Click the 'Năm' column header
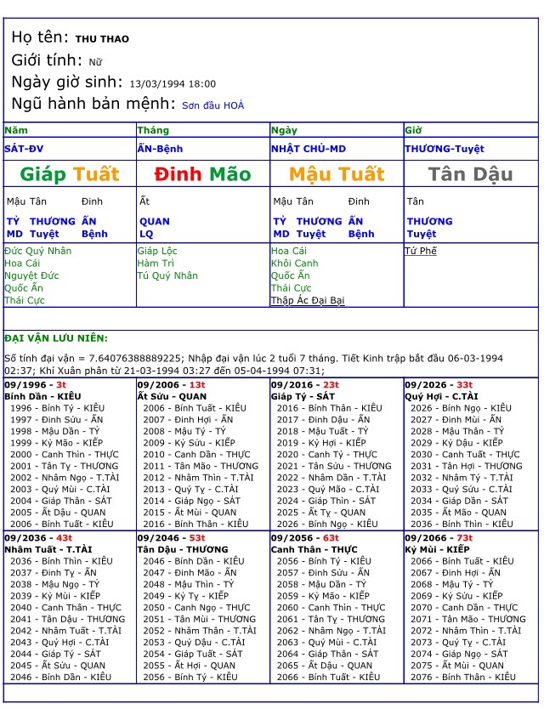Image resolution: width=544 pixels, height=709 pixels. click(15, 130)
